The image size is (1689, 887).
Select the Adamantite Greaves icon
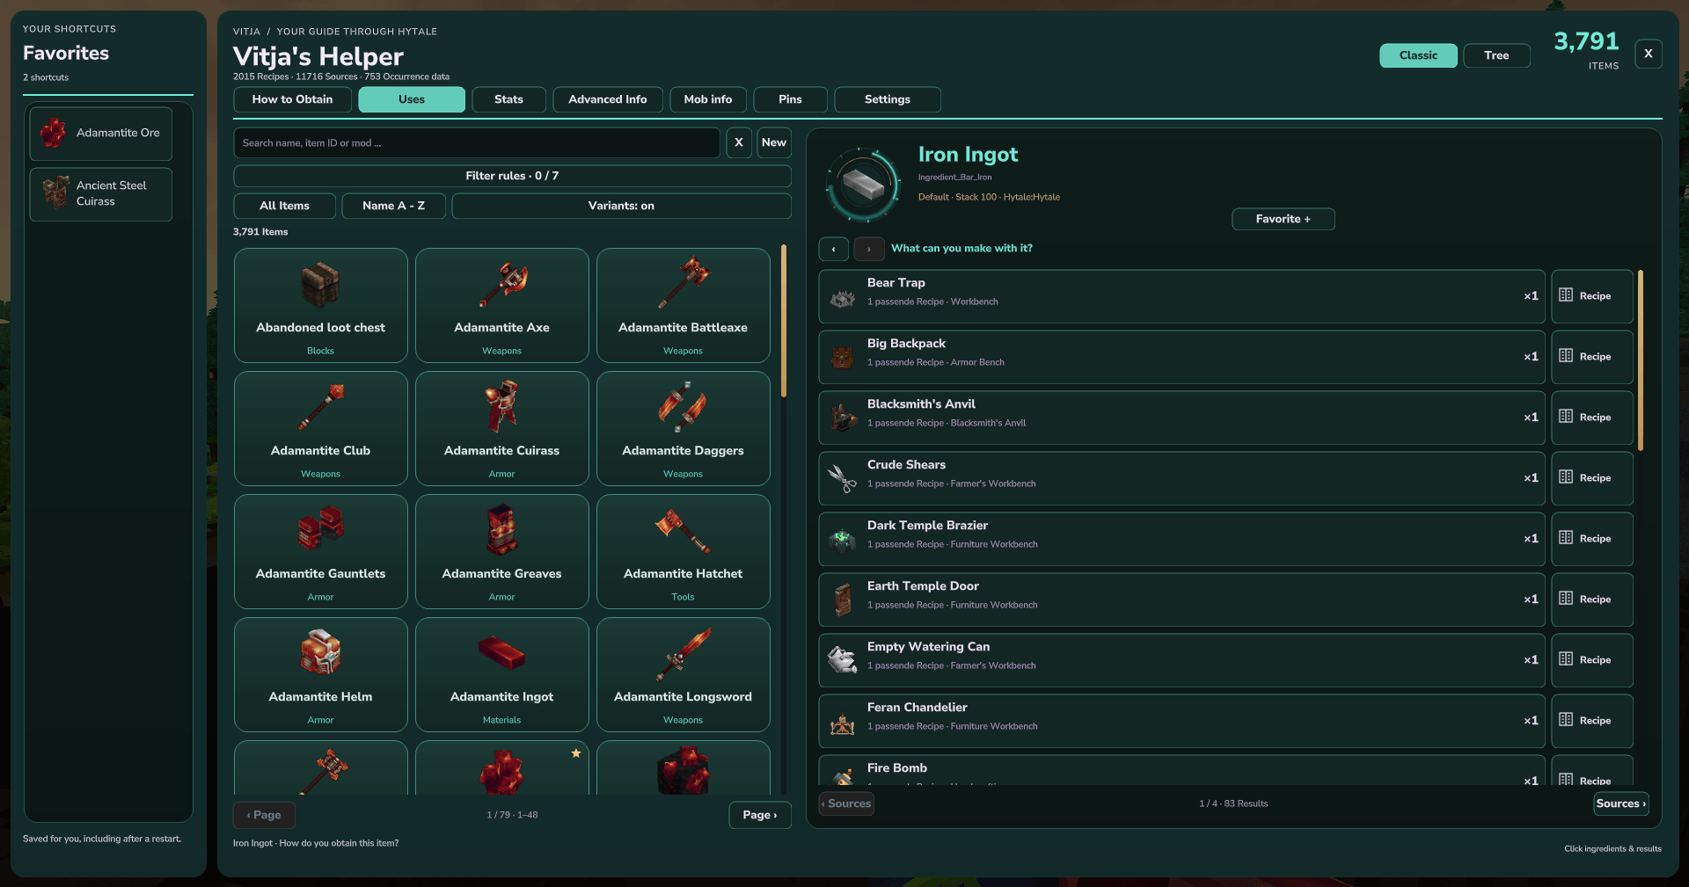coord(501,529)
